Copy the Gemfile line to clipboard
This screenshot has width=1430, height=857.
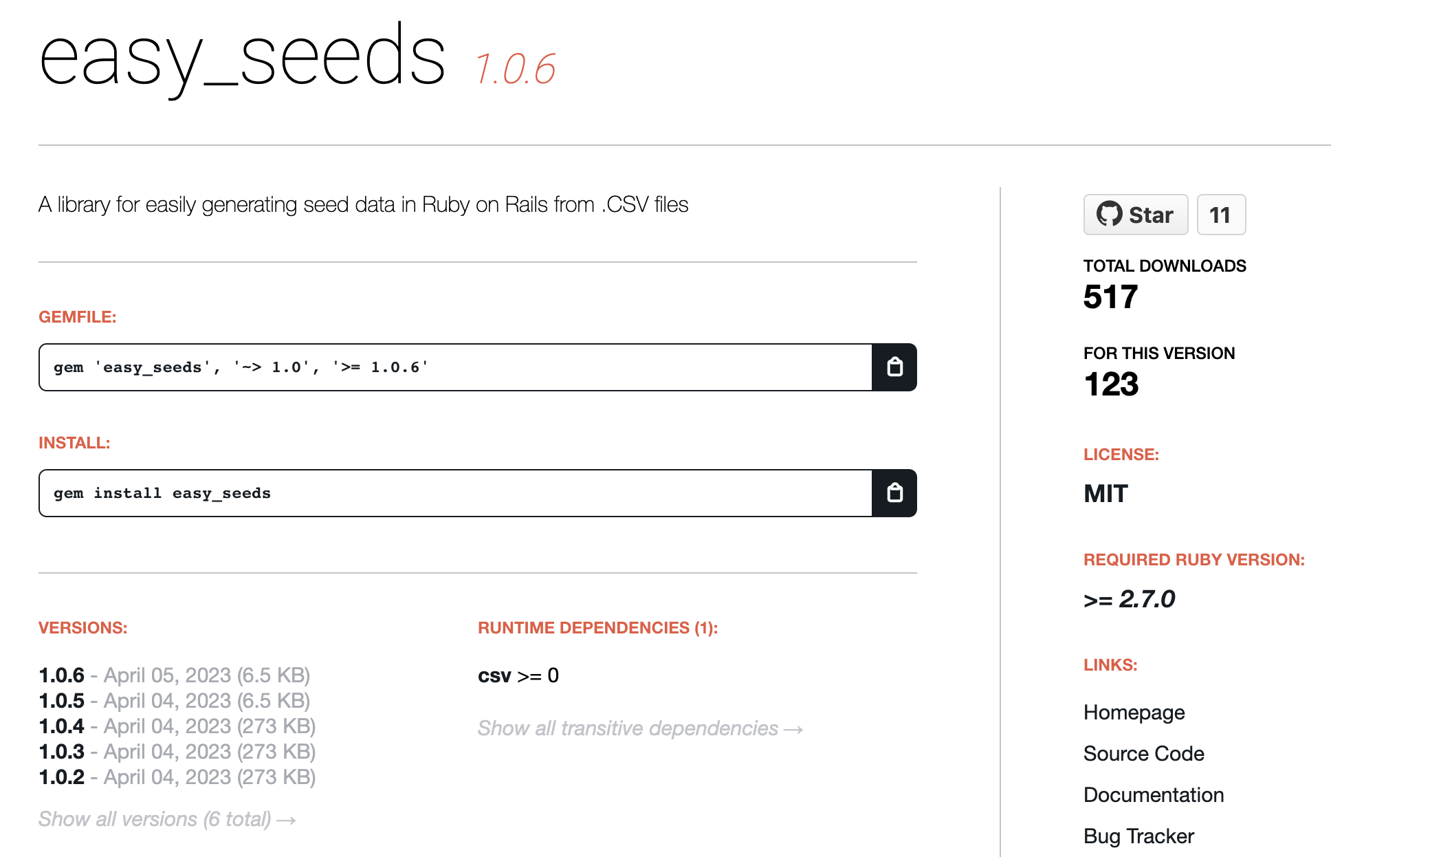[x=894, y=367]
